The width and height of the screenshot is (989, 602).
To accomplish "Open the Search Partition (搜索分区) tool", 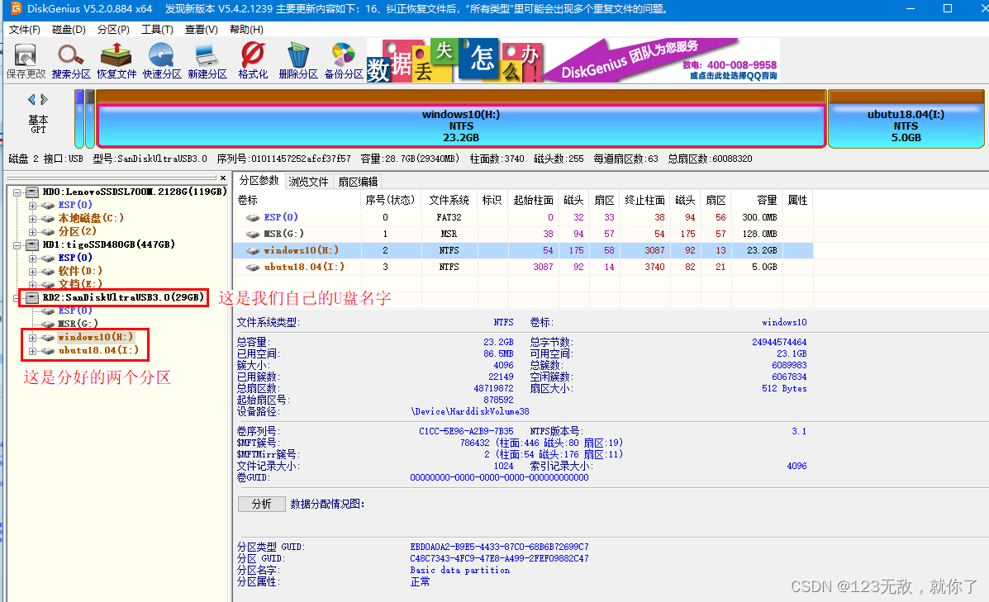I will pyautogui.click(x=71, y=61).
